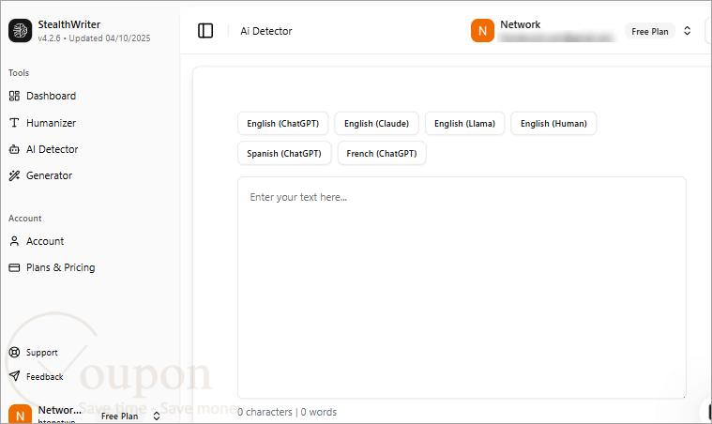
Task: Click the 'Ai Detector' page title
Action: 266,31
